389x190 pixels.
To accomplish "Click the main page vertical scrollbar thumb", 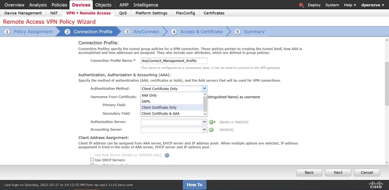I will tap(387, 84).
